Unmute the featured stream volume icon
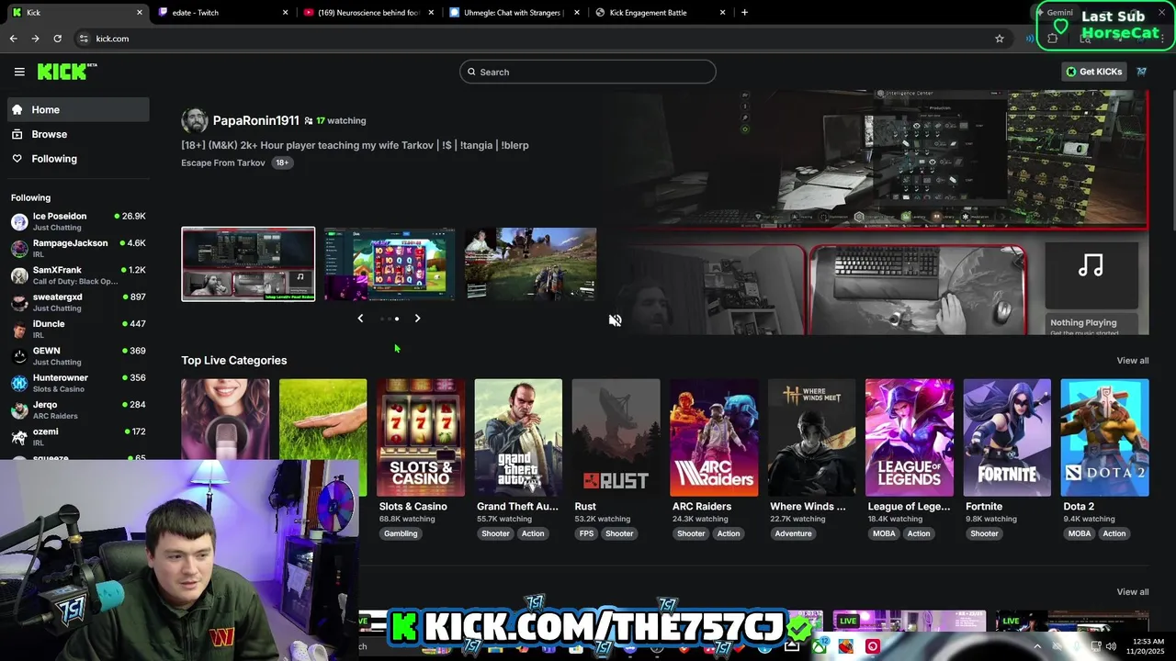The height and width of the screenshot is (661, 1176). (x=615, y=320)
